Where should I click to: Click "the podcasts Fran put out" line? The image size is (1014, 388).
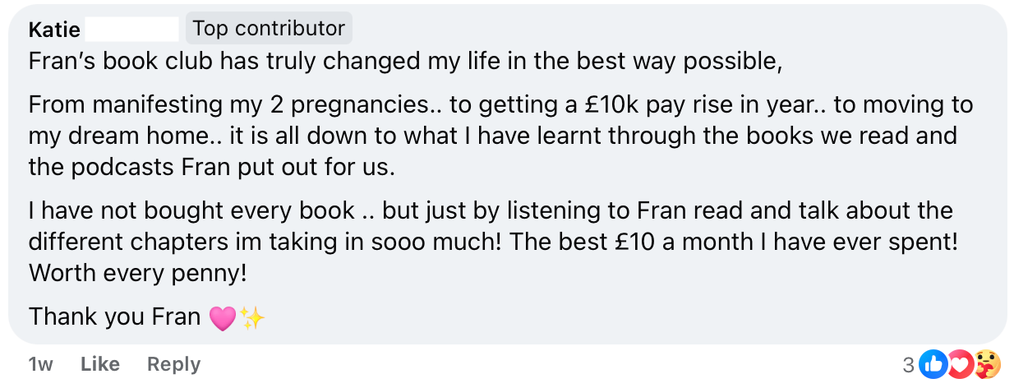point(212,167)
